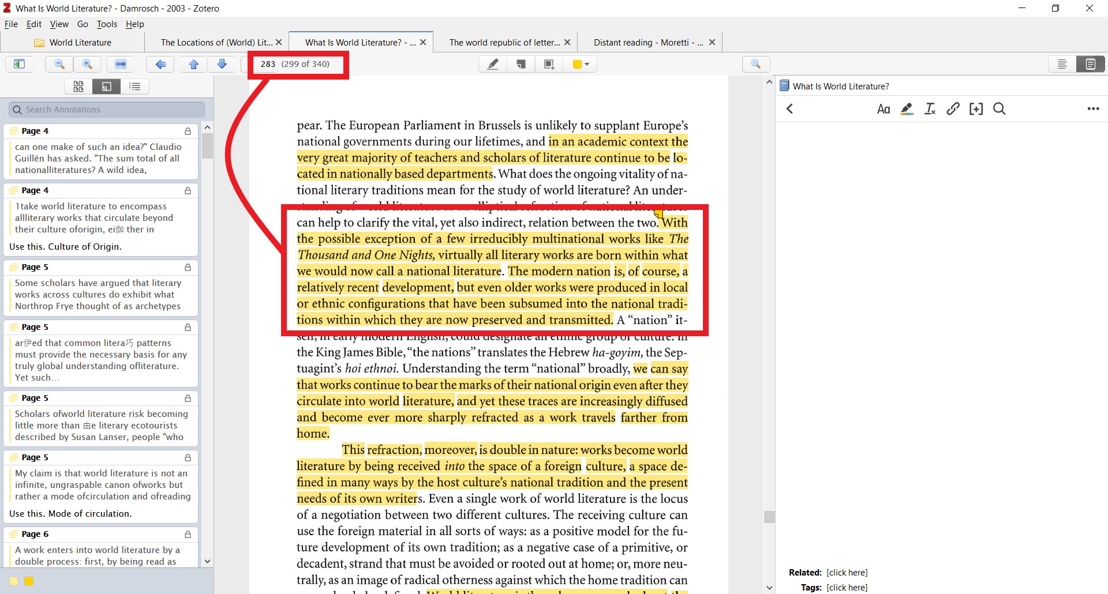Viewport: 1108px width, 594px height.
Task: Expand the ellipsis menu in the notes pane
Action: pos(1094,108)
